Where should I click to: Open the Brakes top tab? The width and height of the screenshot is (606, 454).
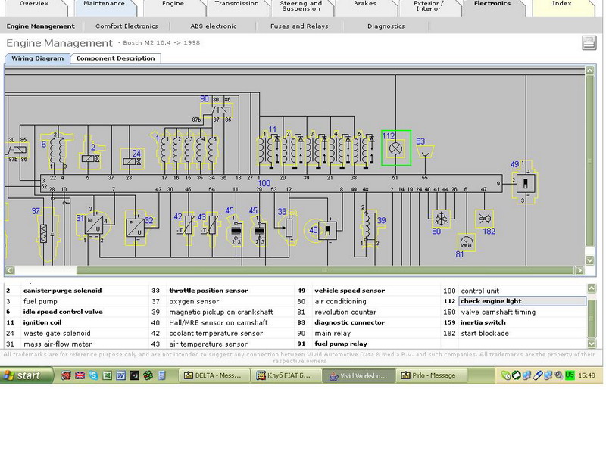[x=365, y=8]
